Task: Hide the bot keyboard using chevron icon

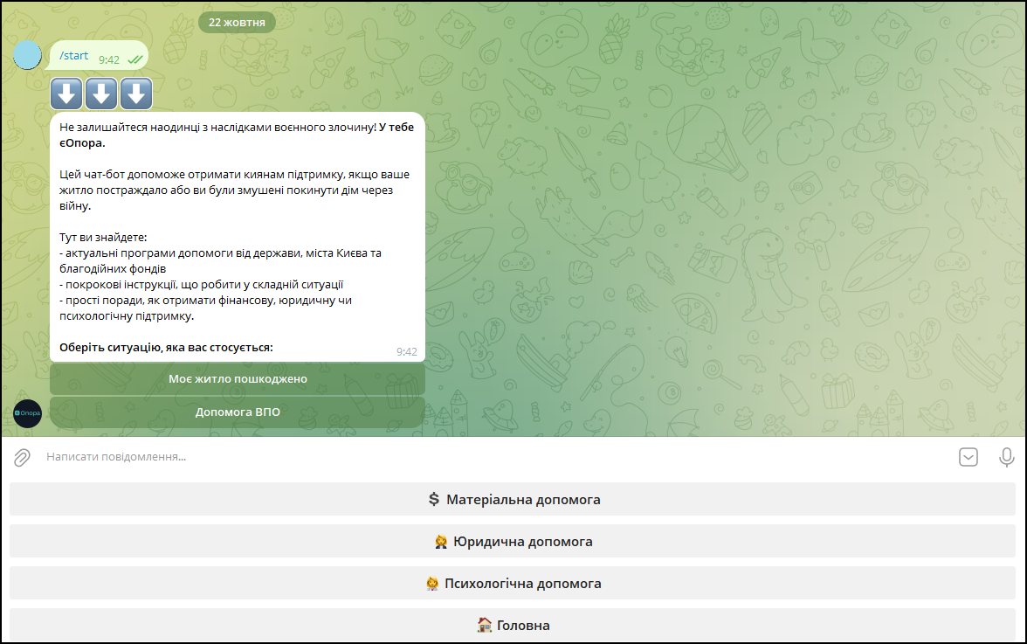Action: pyautogui.click(x=968, y=457)
